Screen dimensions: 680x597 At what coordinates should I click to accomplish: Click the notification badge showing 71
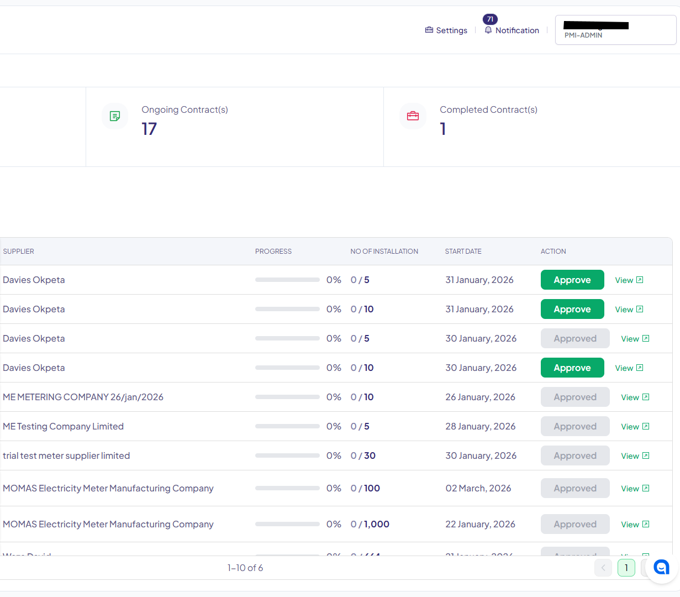(x=490, y=19)
